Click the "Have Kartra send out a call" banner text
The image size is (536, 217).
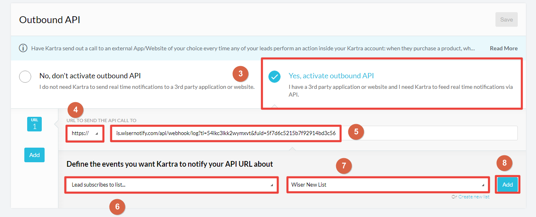point(253,48)
